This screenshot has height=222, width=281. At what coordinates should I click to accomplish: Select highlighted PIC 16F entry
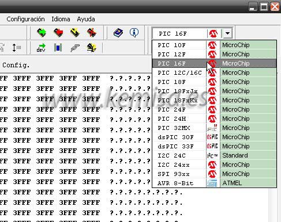pyautogui.click(x=214, y=63)
